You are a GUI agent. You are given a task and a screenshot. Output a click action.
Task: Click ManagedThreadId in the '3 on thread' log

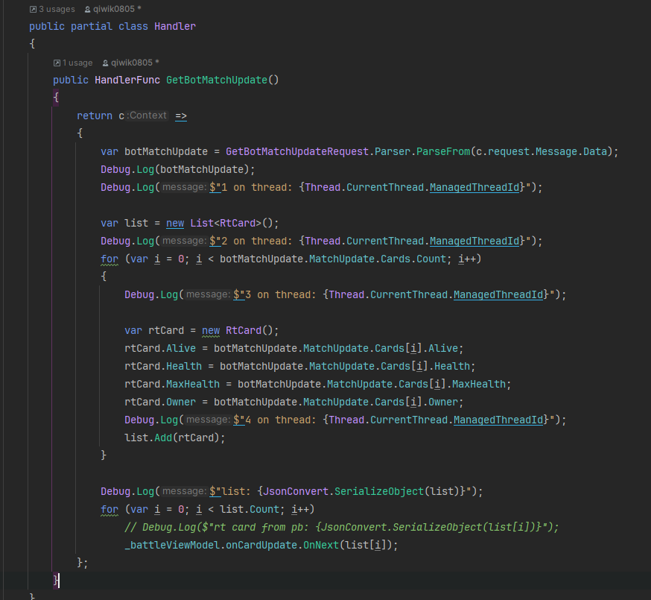498,294
